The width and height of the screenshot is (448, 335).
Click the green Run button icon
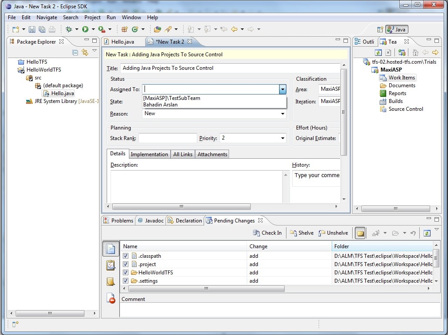85,29
